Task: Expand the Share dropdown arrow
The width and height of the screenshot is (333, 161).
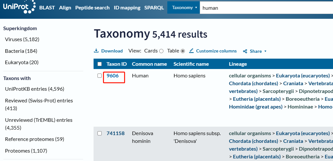Action: point(265,51)
